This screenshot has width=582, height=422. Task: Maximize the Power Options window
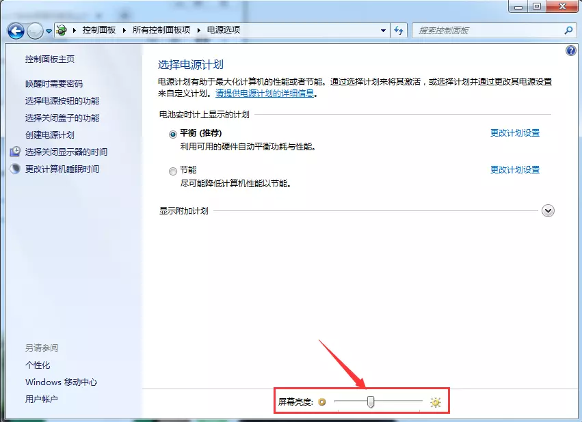(x=537, y=6)
